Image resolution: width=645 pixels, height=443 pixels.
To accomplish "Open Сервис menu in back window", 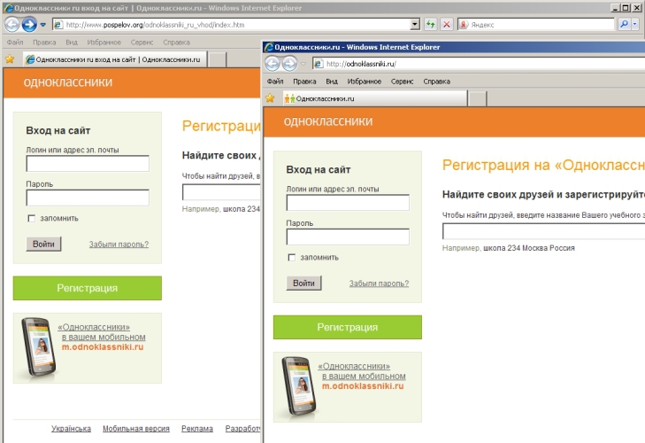I will [x=142, y=42].
